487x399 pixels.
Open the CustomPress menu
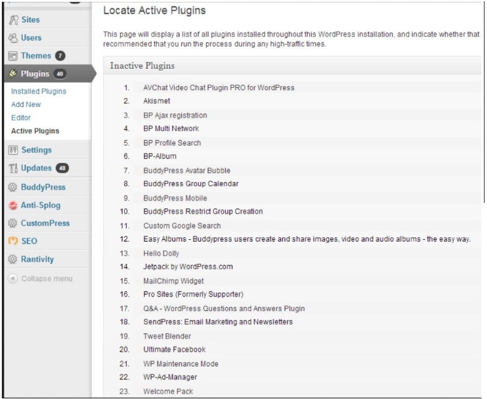tap(46, 223)
